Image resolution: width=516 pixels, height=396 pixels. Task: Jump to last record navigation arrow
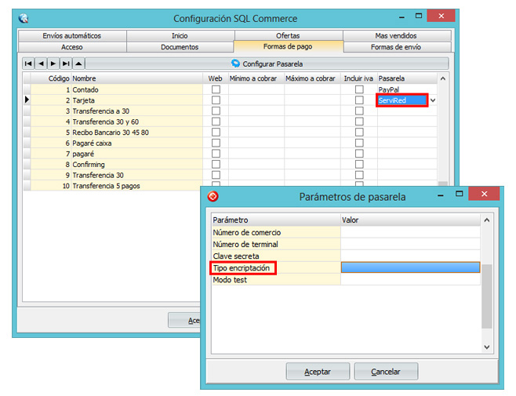tap(66, 64)
